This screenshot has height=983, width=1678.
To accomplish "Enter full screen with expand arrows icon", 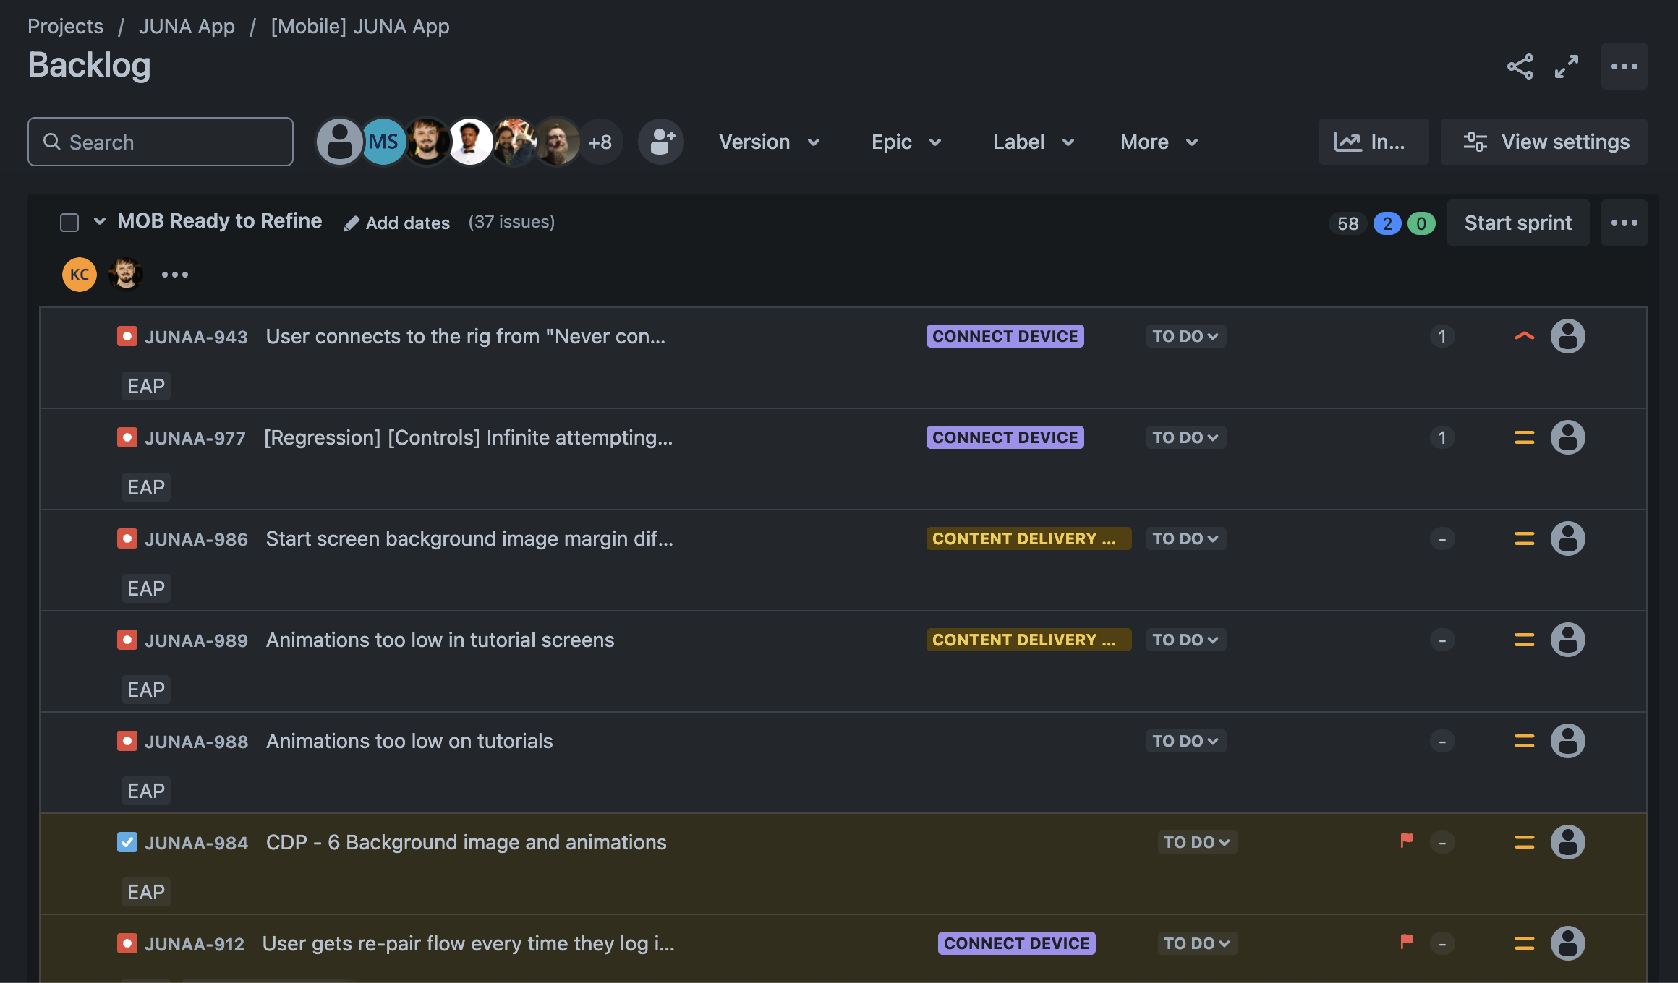I will coord(1567,66).
